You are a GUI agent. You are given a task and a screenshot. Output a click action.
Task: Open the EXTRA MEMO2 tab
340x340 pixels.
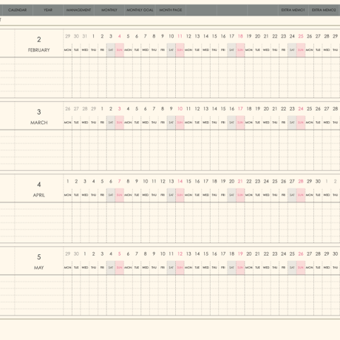pos(324,10)
